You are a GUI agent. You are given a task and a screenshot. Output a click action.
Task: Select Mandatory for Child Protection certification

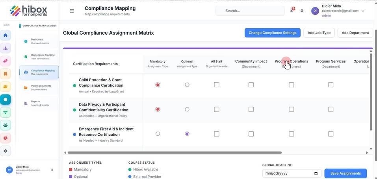(x=158, y=85)
